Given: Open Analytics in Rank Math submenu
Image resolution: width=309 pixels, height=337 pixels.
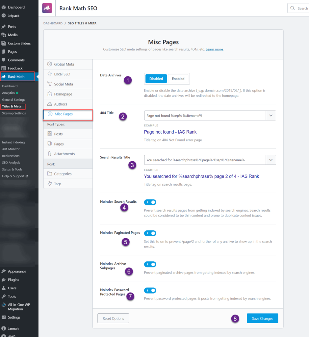Looking at the screenshot, I should point(8,93).
